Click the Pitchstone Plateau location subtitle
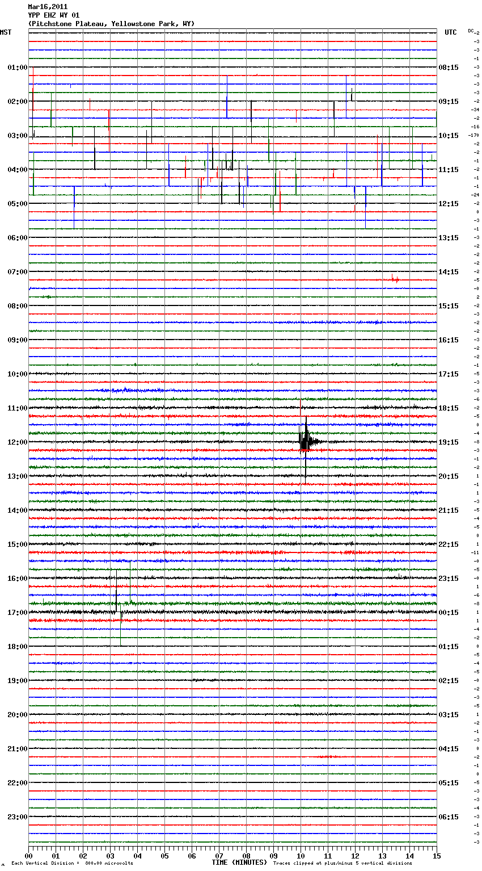The width and height of the screenshot is (482, 871). [111, 24]
